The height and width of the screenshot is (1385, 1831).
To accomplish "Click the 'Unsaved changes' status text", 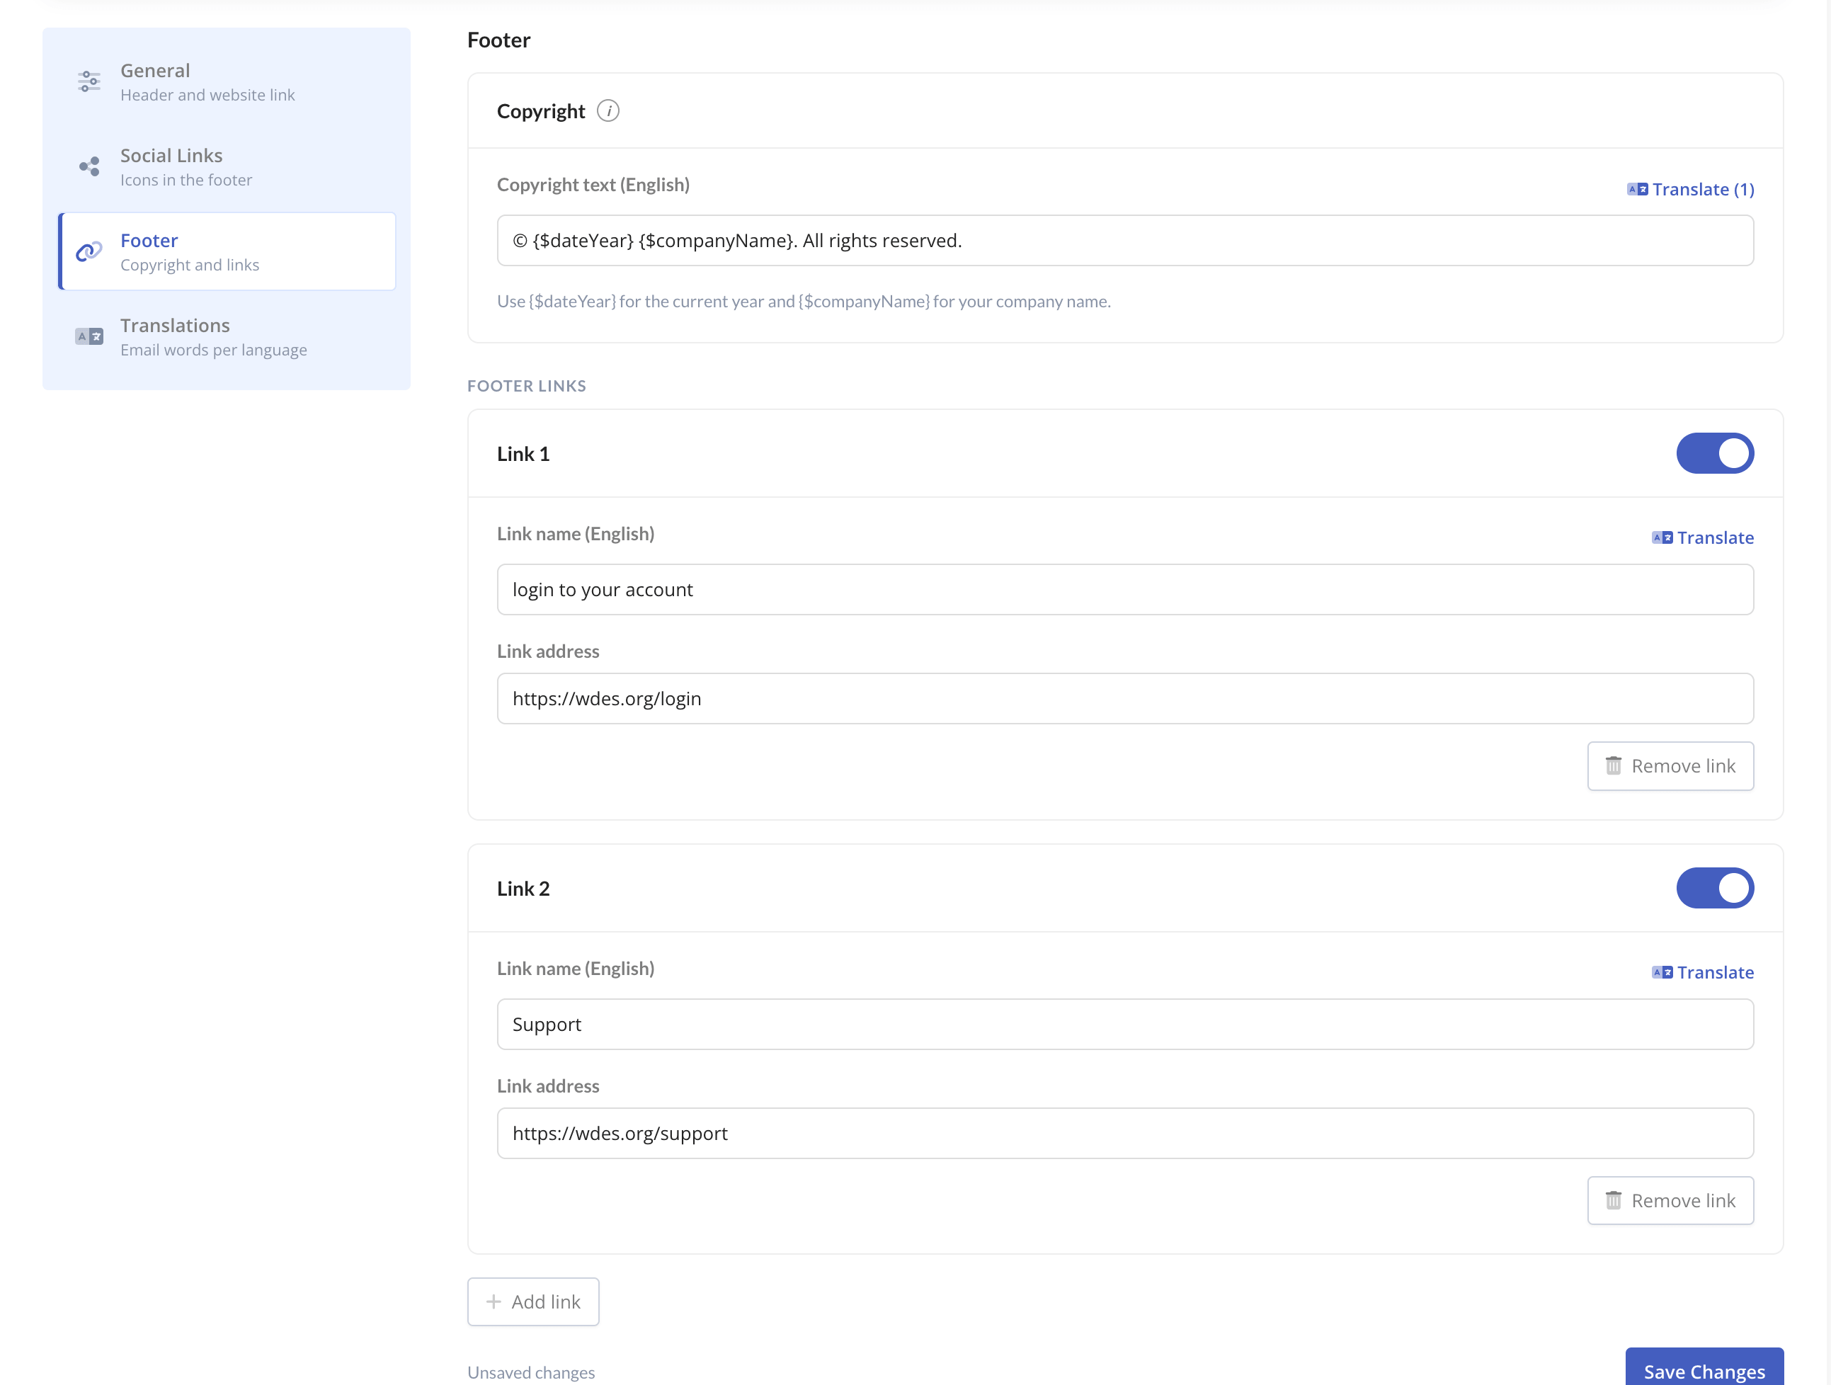I will click(532, 1372).
